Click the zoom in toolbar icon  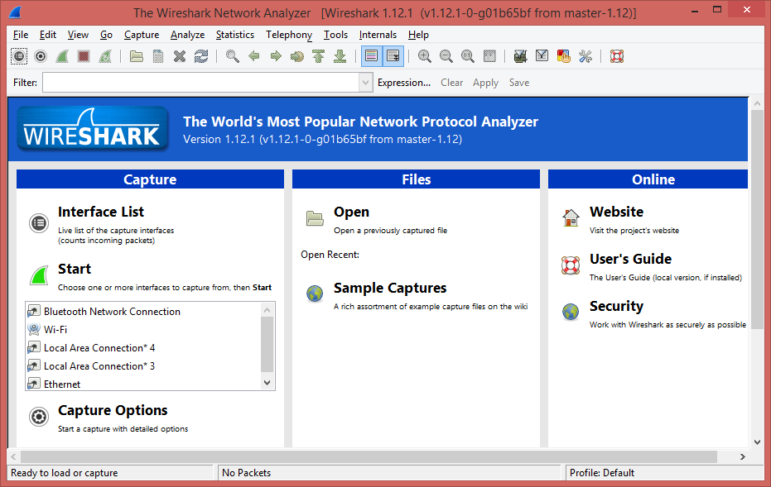(x=425, y=56)
